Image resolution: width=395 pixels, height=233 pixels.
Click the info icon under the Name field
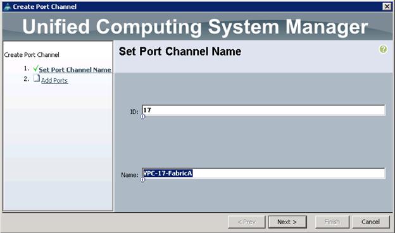[x=142, y=179]
